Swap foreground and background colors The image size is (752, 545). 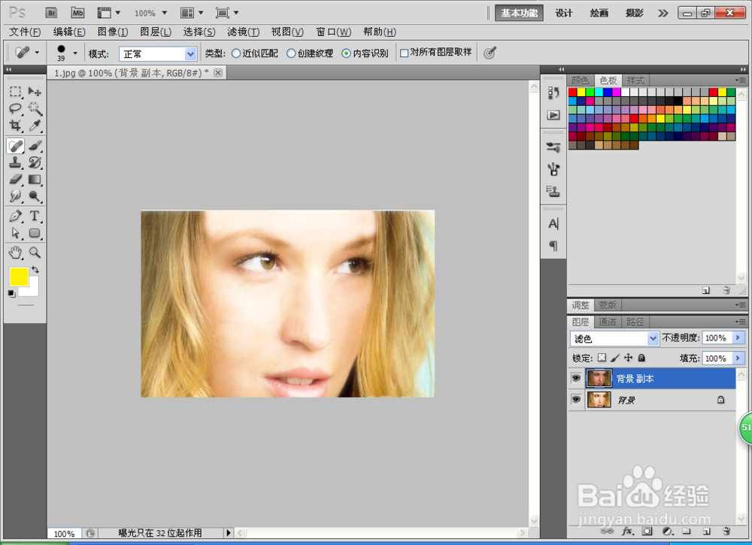(x=35, y=269)
